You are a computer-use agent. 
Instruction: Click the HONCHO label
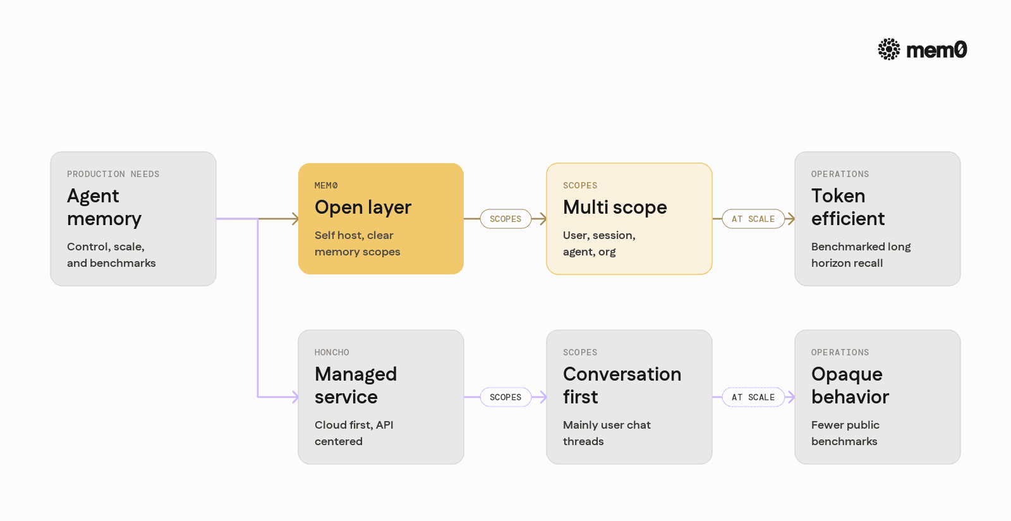coord(332,352)
